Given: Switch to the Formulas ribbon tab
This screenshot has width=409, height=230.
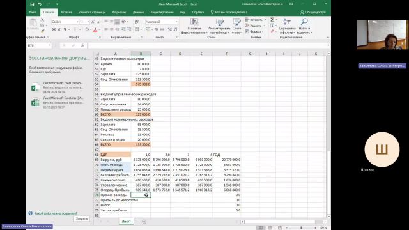Looking at the screenshot, I should [119, 12].
